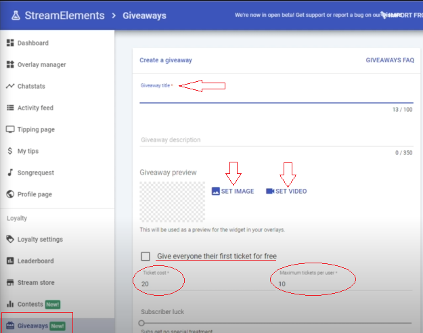Click the Create a giveaway heading
The image size is (423, 333).
pos(166,60)
